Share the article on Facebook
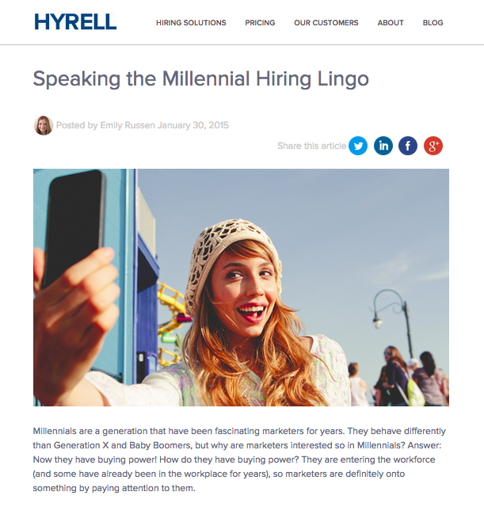The image size is (484, 507). [408, 146]
